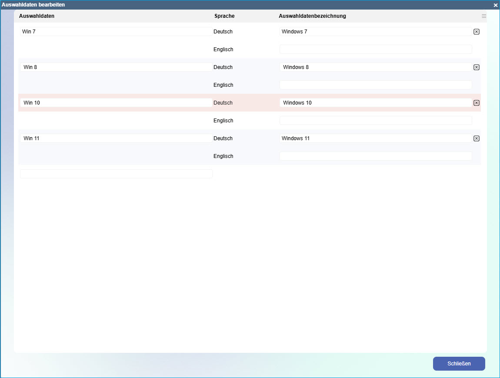Focus the empty new Auswahldaten field

[x=116, y=174]
